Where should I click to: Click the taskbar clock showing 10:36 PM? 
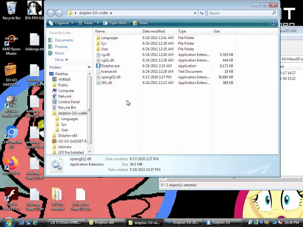(x=291, y=223)
